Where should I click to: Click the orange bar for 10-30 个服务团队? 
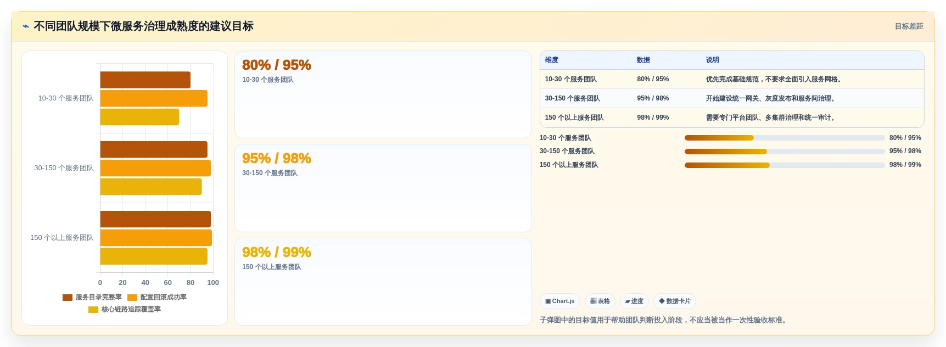(x=154, y=99)
